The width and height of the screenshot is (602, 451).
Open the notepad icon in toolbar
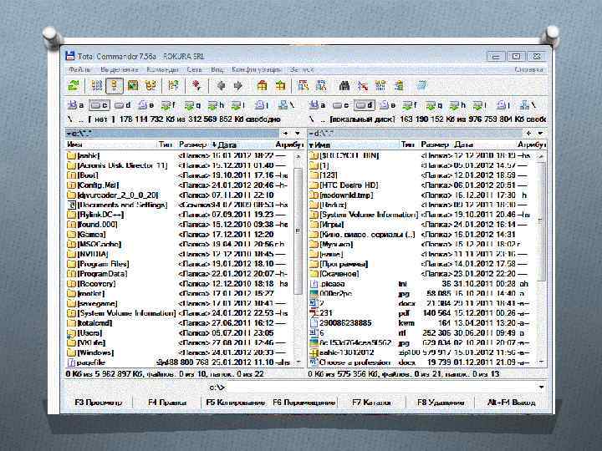421,85
